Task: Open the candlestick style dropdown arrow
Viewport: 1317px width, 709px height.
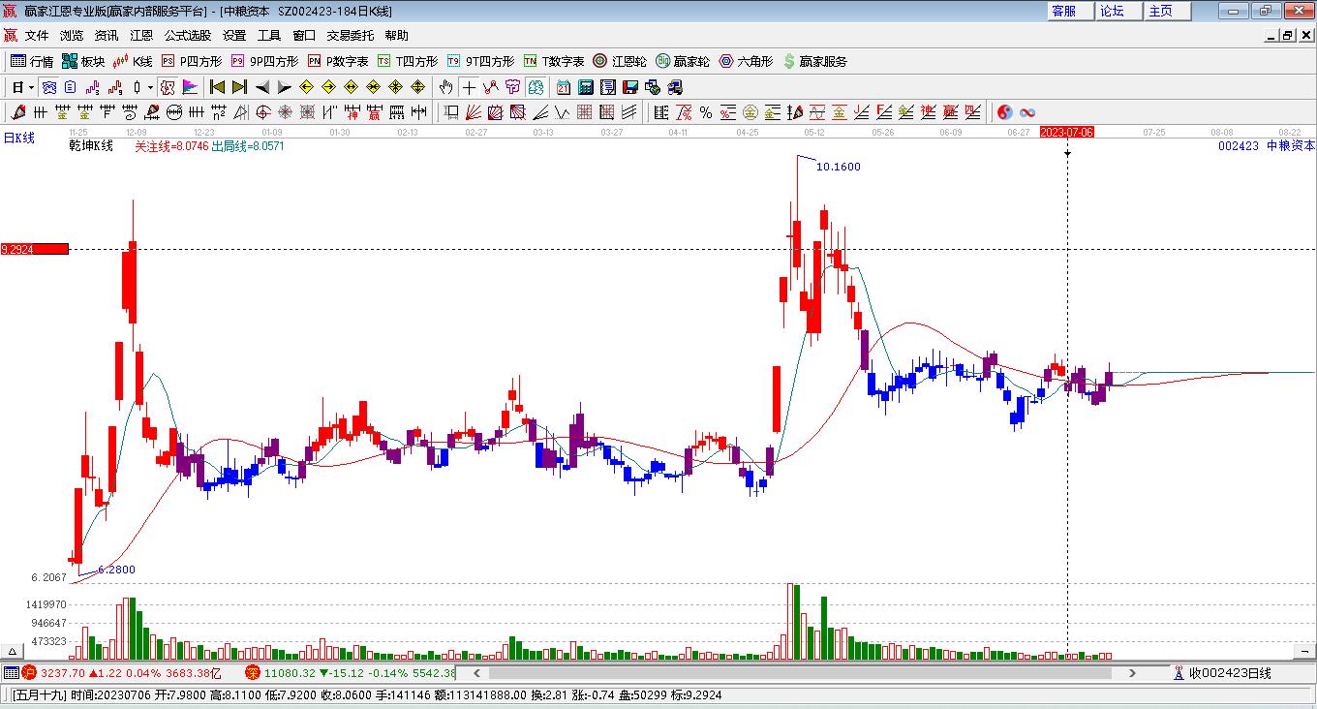Action: tap(150, 87)
